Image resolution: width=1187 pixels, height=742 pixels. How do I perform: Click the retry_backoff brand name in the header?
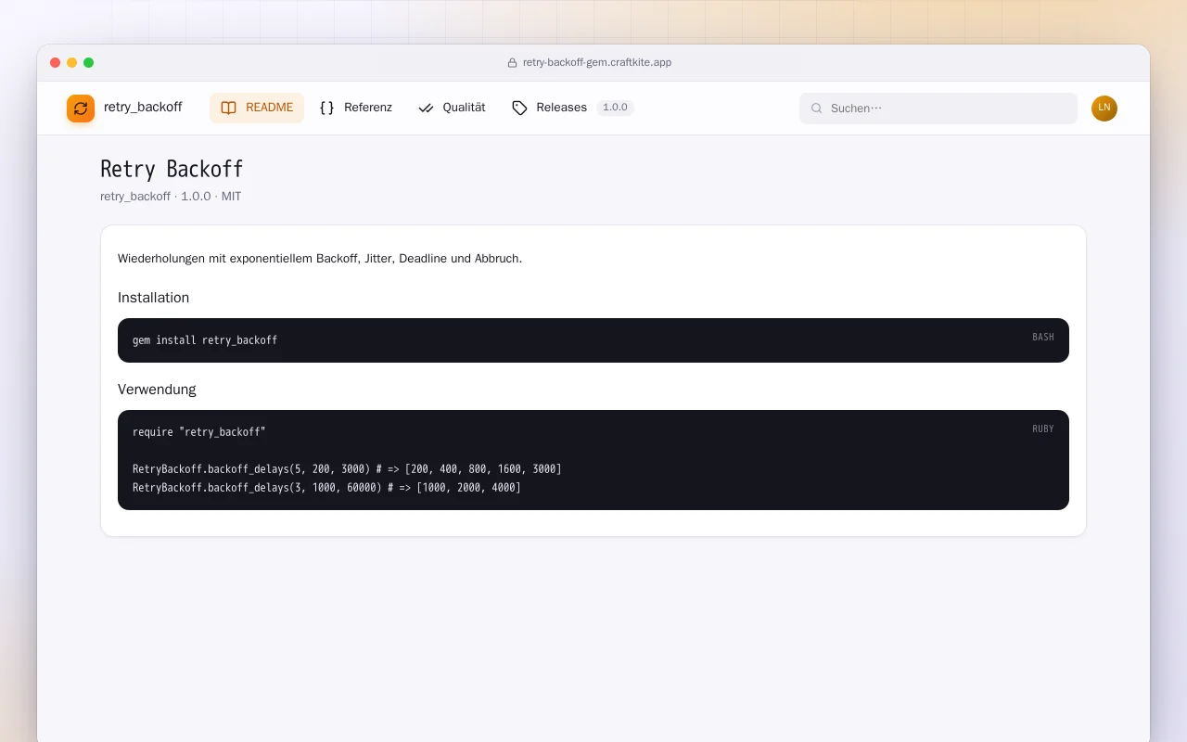[x=143, y=108]
